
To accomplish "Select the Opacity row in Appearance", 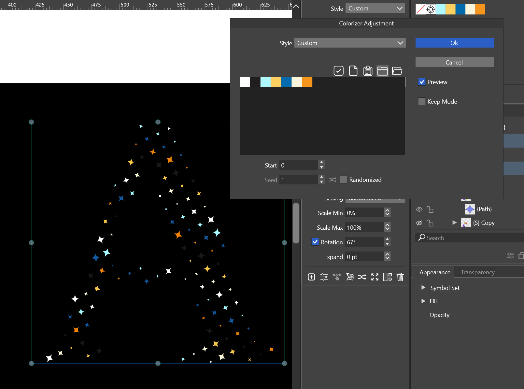I will coord(439,315).
